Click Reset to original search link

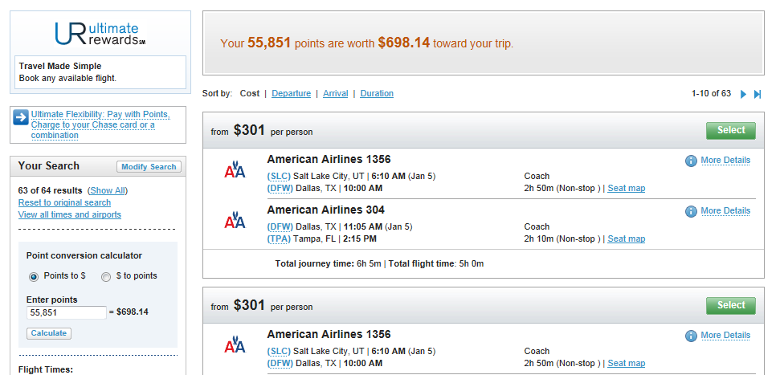(x=65, y=202)
